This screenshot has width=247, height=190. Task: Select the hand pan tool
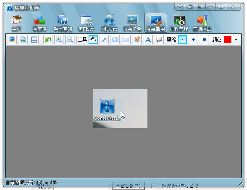pos(93,40)
